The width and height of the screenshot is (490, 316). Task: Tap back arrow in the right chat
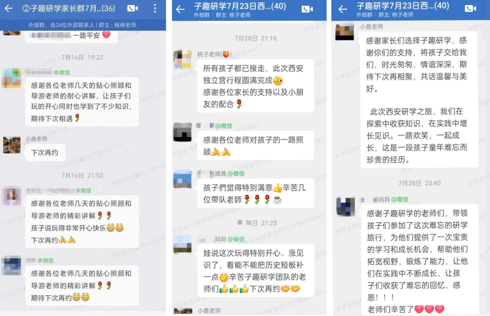coord(343,10)
